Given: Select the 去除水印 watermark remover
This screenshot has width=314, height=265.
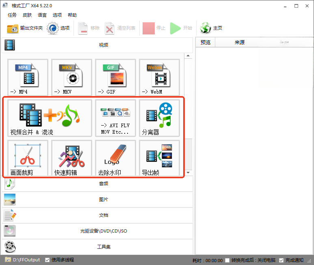Looking at the screenshot, I should (x=115, y=158).
